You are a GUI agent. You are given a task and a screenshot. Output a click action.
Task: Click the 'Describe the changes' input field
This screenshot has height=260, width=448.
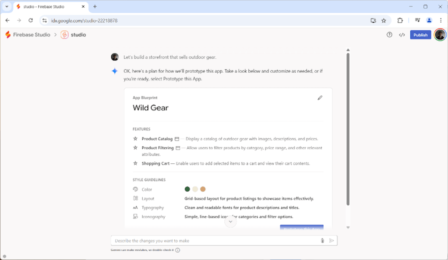pos(215,241)
